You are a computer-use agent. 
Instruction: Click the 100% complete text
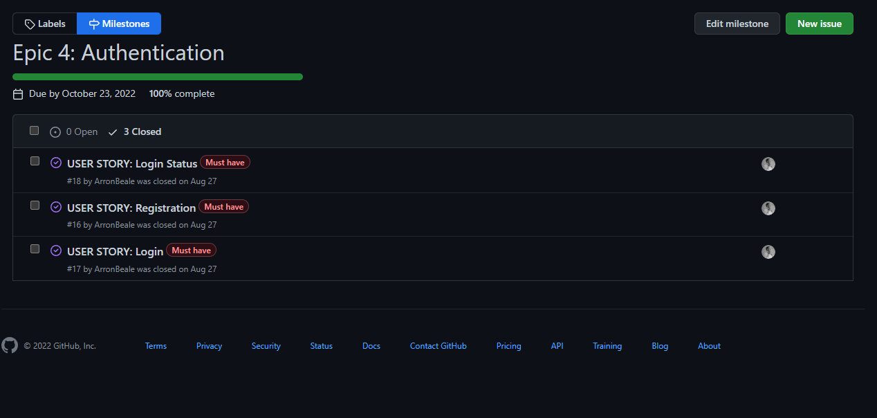(x=182, y=93)
